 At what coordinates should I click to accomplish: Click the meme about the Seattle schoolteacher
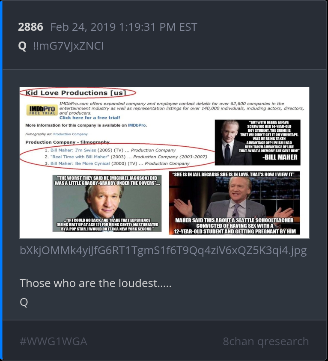pos(234,203)
